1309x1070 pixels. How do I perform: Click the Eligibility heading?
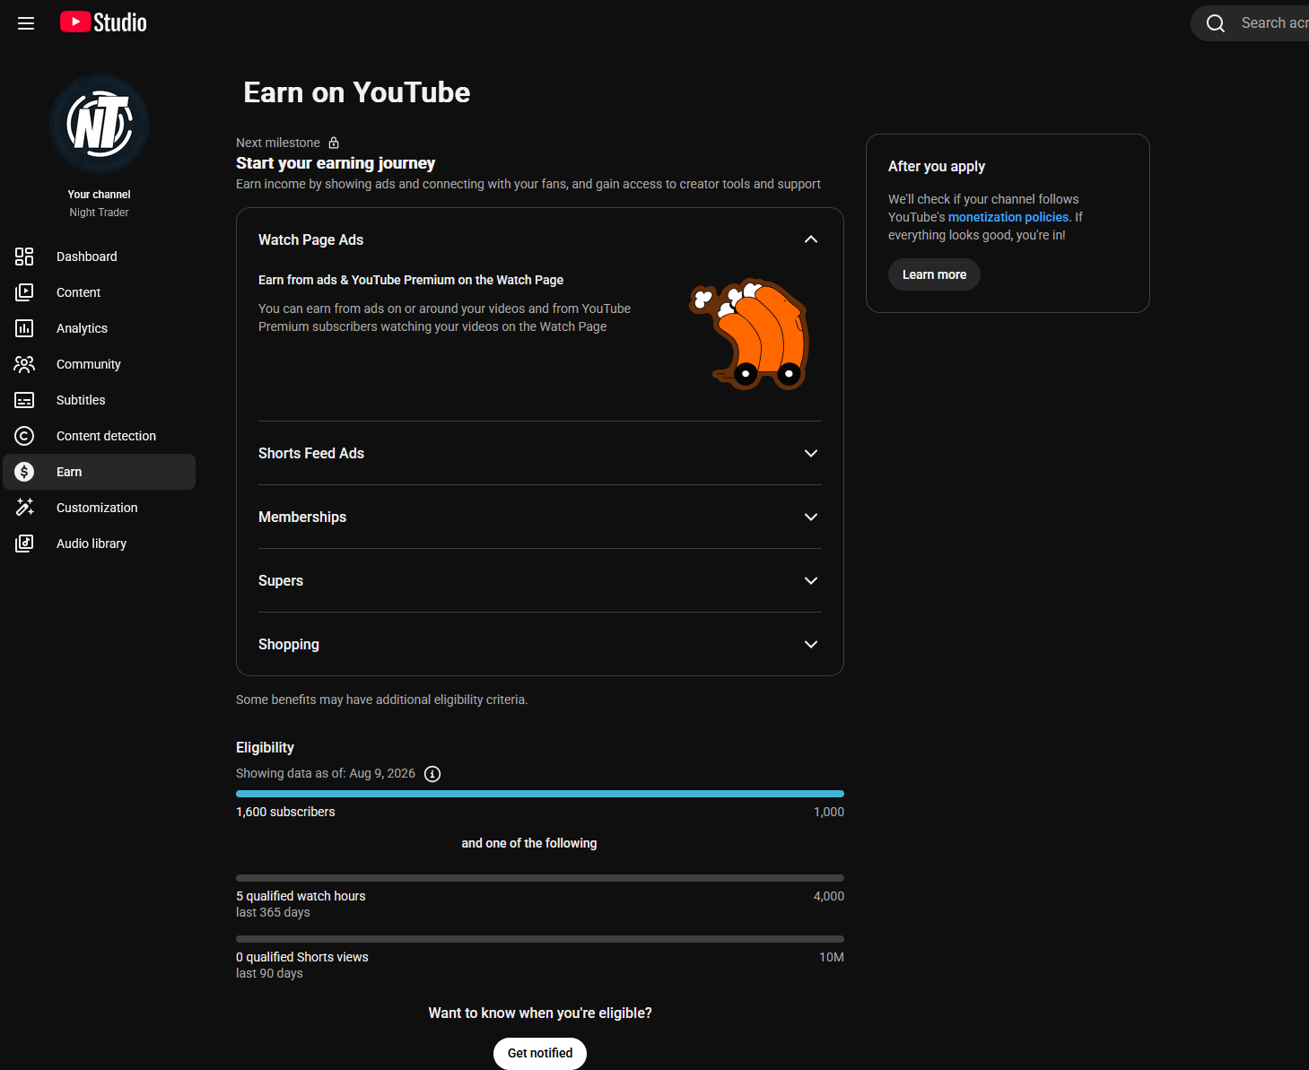pyautogui.click(x=265, y=747)
